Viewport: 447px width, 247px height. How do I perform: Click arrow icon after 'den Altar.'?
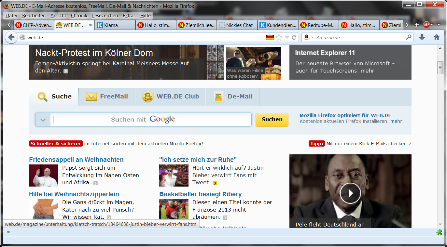[x=66, y=71]
